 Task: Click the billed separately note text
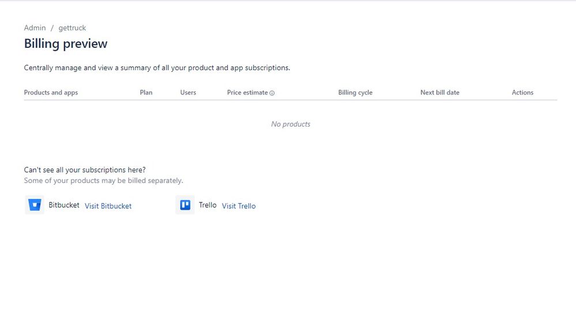pos(104,181)
